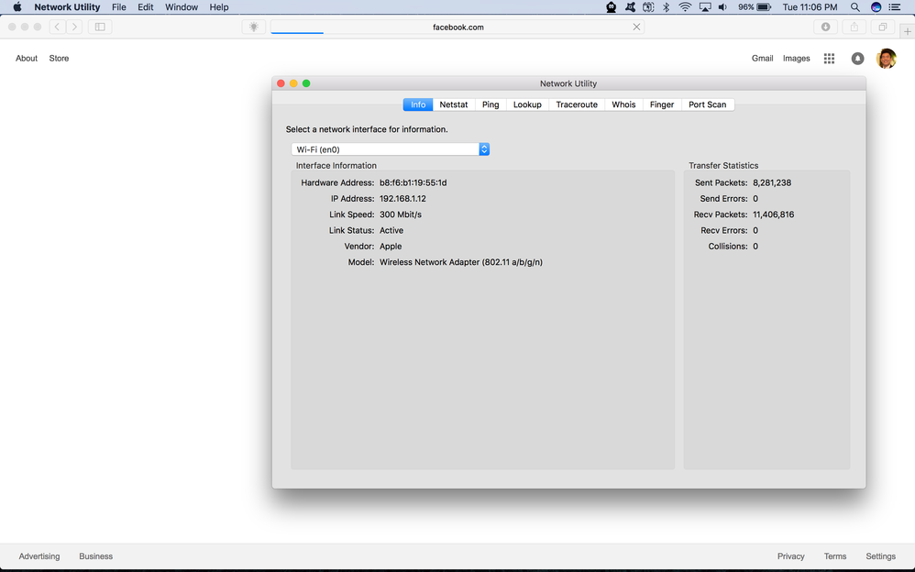Click the Gmail link

click(x=762, y=59)
